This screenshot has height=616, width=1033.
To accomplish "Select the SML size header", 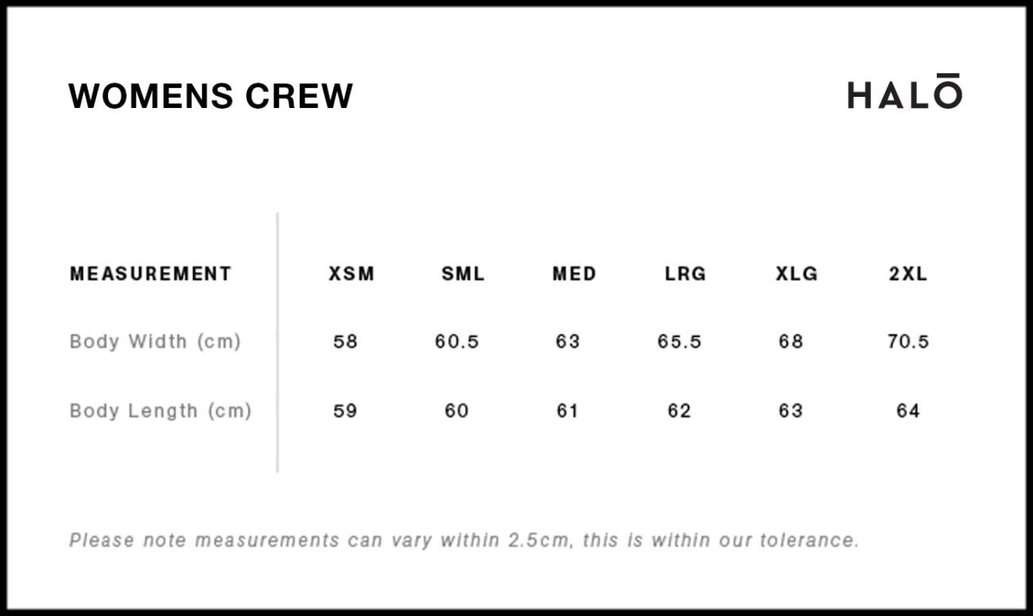I will pos(462,274).
